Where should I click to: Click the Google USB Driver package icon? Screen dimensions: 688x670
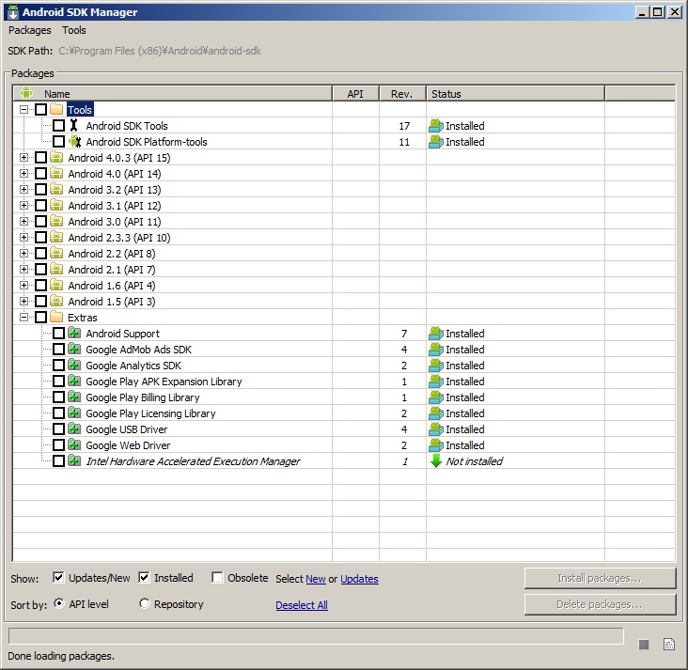tap(74, 428)
